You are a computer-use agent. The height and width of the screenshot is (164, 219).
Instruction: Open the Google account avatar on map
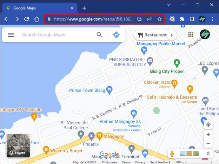coord(205,34)
